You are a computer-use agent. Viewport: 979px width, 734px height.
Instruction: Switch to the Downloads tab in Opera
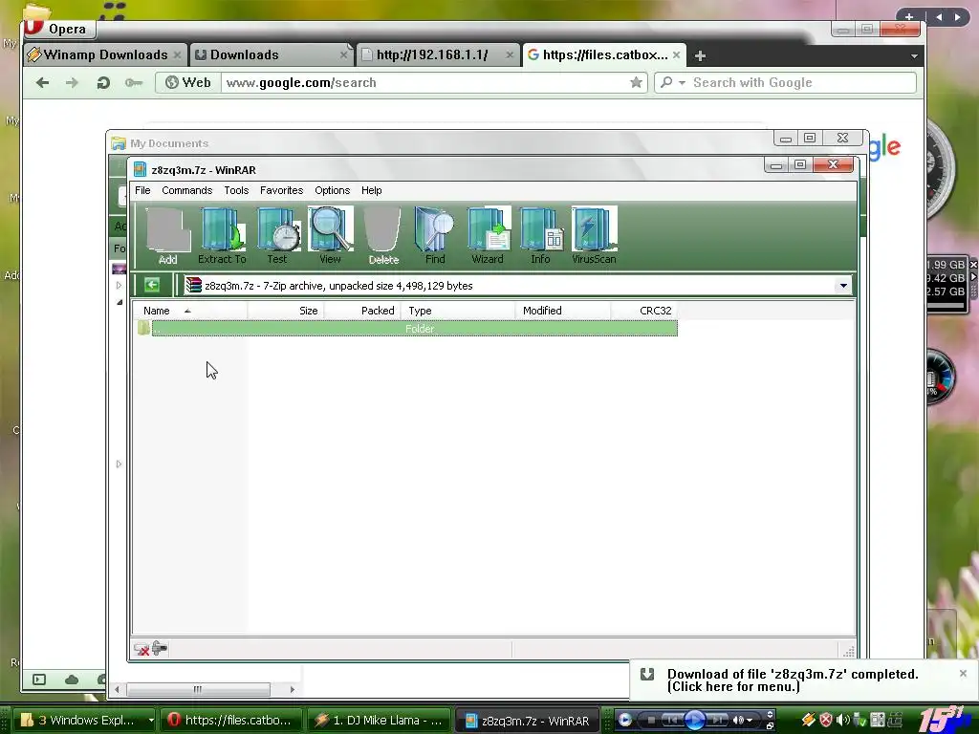click(270, 54)
